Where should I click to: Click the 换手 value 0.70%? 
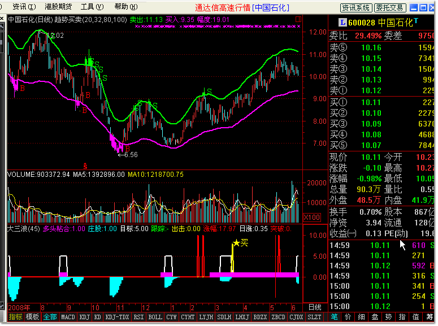pos(370,212)
